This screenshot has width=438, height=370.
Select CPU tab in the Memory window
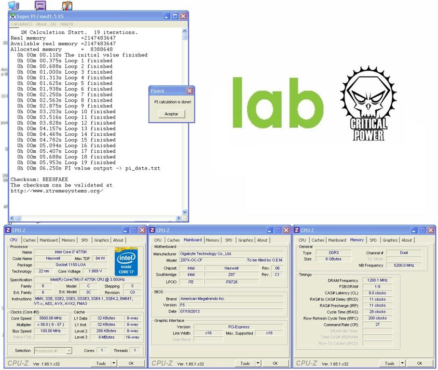click(x=302, y=240)
